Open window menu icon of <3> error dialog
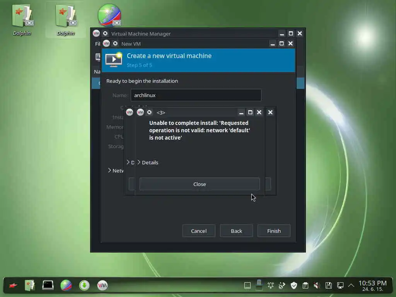 pos(140,112)
